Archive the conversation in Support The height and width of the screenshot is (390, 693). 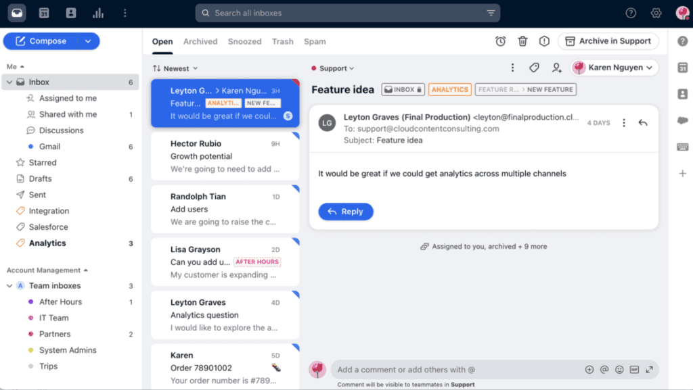608,41
